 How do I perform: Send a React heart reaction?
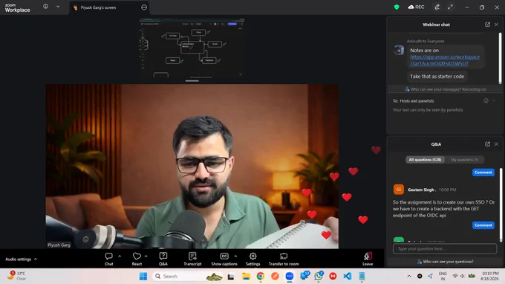click(x=137, y=259)
